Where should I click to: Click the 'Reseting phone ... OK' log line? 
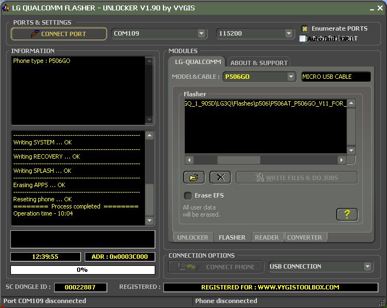pos(43,199)
